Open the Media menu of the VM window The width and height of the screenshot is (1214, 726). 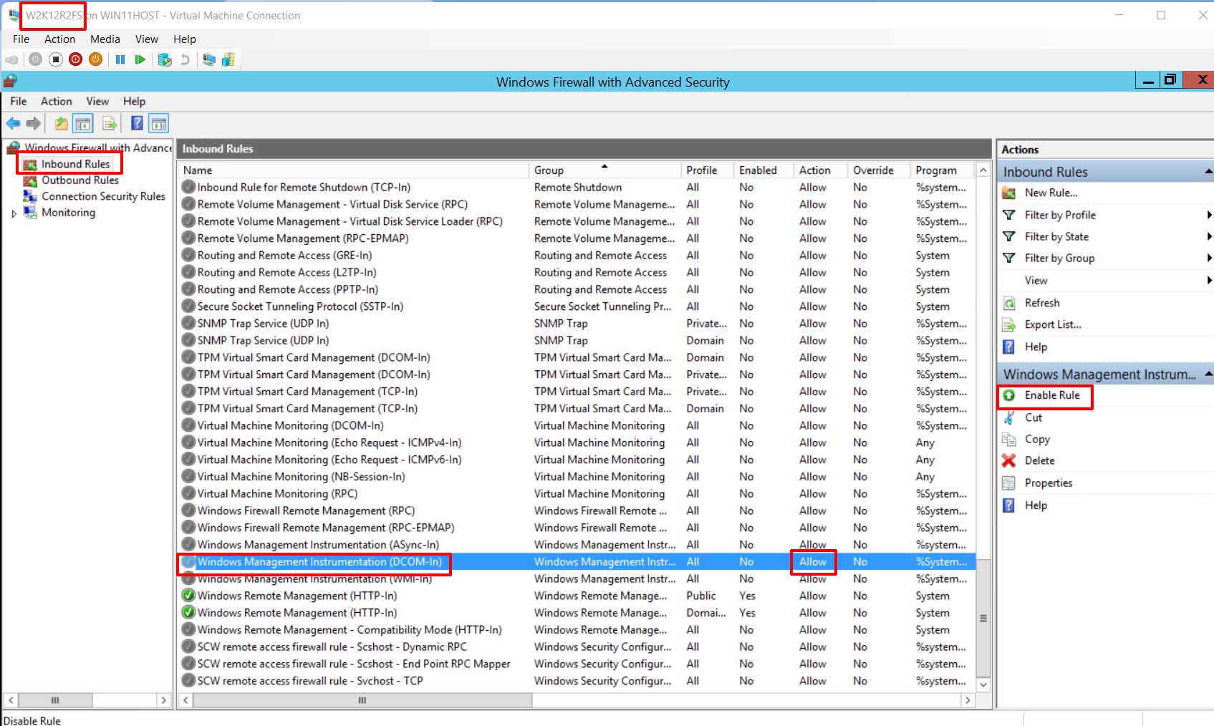[105, 39]
